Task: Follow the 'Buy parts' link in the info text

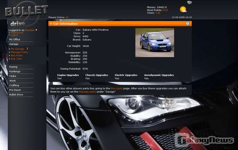Action: pos(117,88)
